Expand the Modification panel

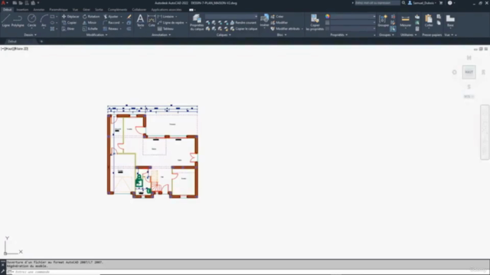coord(96,35)
